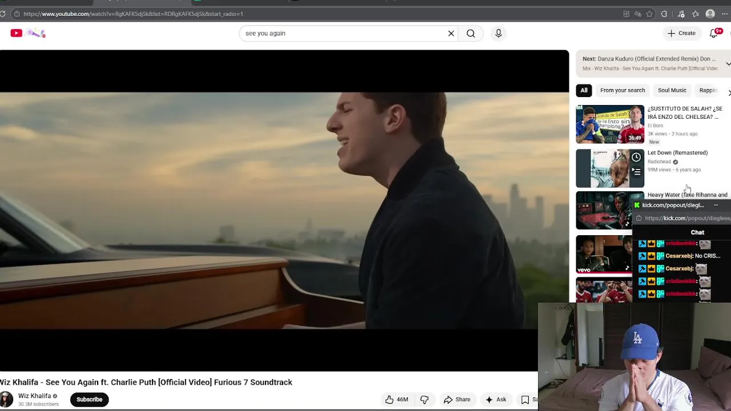Click the lock icon in Kick popout
The width and height of the screenshot is (731, 411).
pos(639,218)
